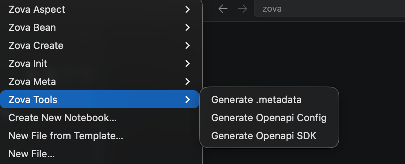Run Generate .metadata command
Image resolution: width=405 pixels, height=164 pixels.
256,100
